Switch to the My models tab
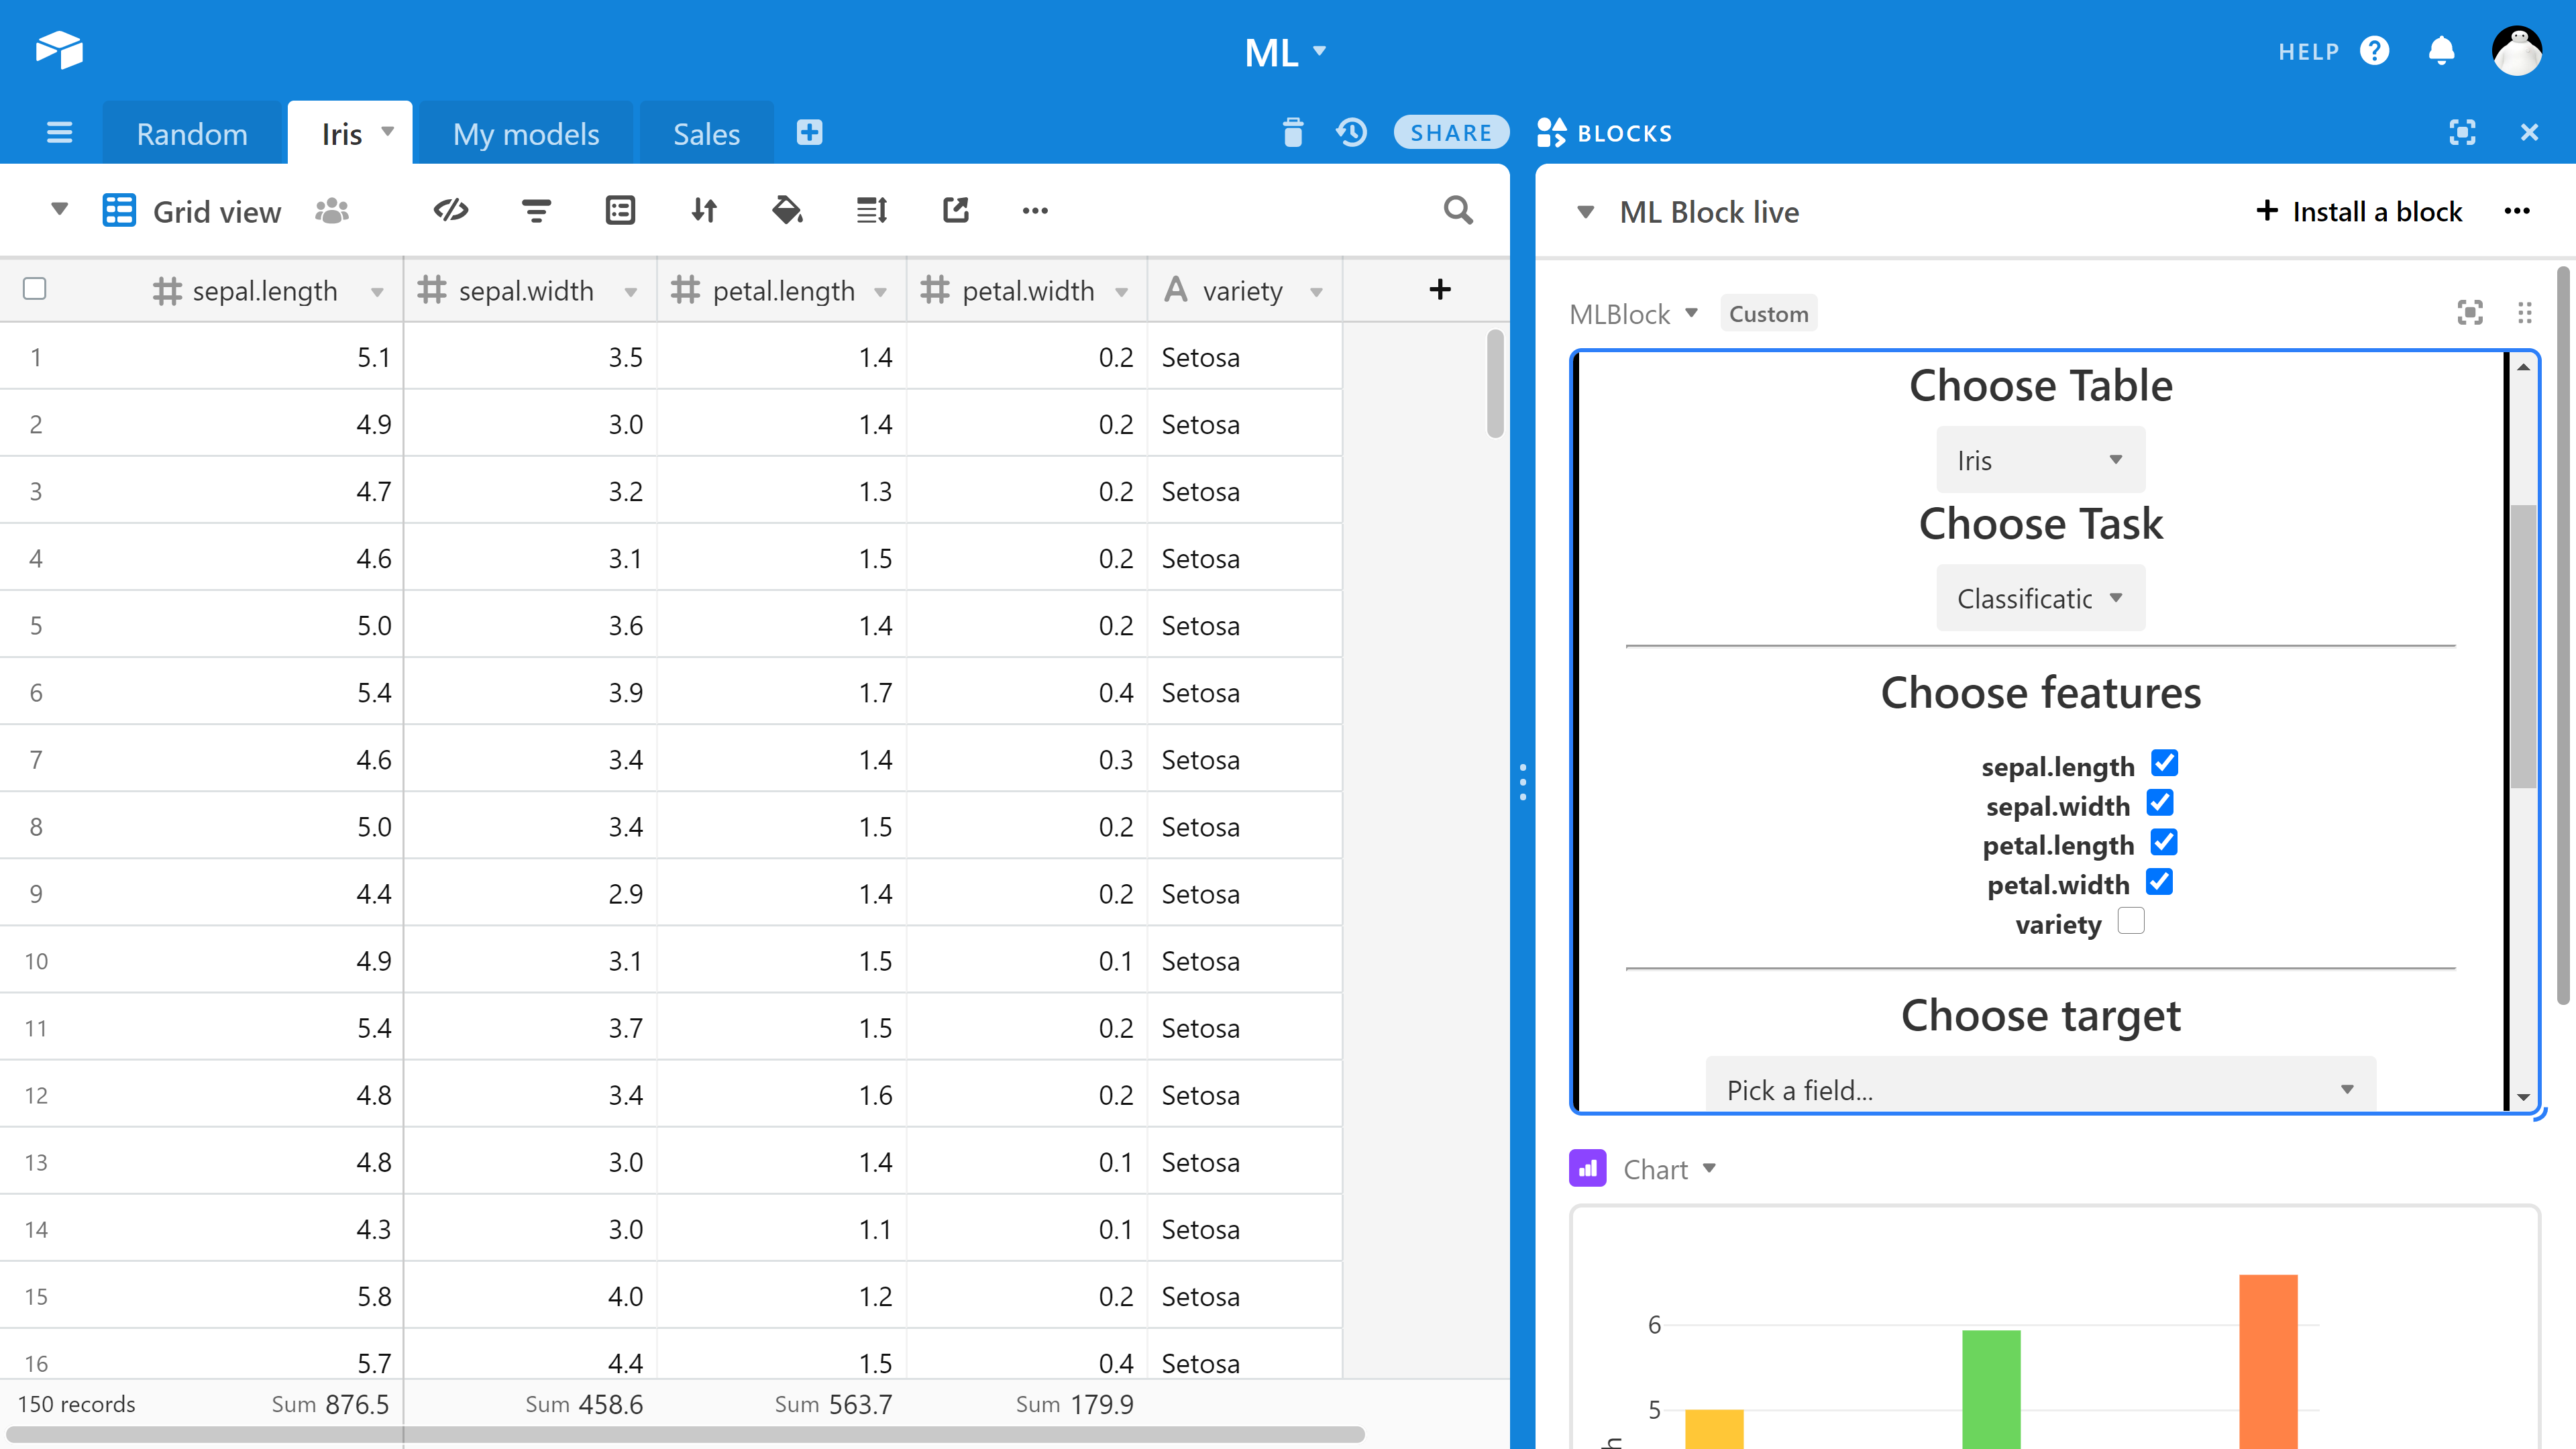 (526, 134)
